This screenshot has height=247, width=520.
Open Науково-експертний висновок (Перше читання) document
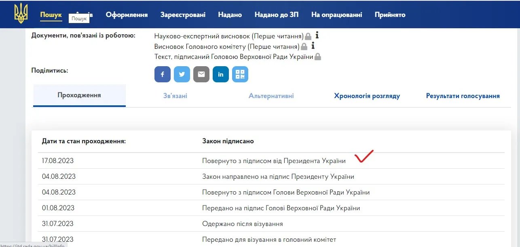(228, 36)
